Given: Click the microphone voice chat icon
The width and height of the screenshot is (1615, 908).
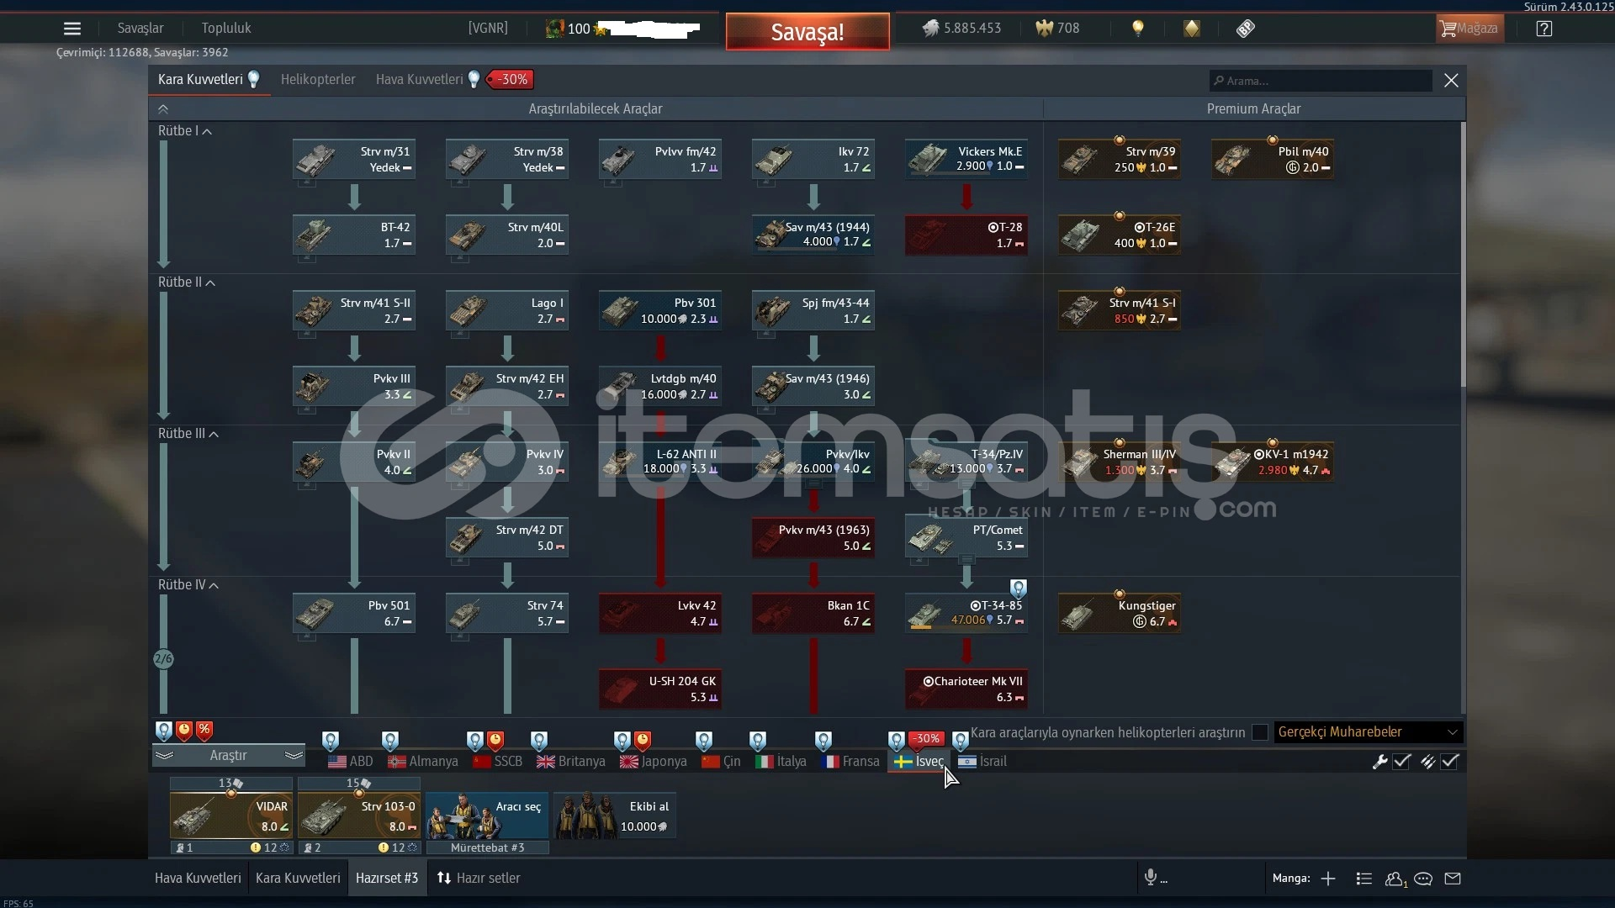Looking at the screenshot, I should pyautogui.click(x=1151, y=878).
